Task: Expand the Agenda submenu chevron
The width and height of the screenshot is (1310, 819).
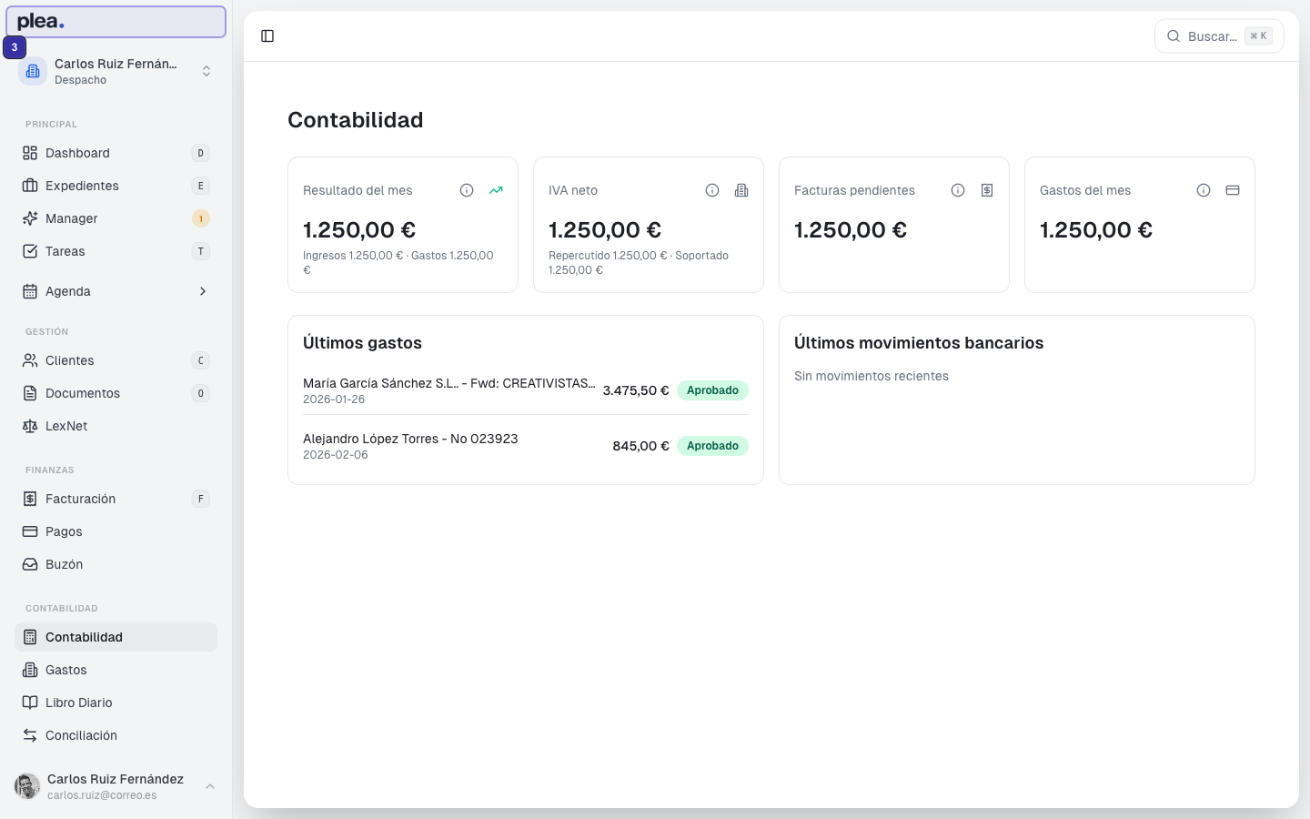Action: click(x=202, y=291)
